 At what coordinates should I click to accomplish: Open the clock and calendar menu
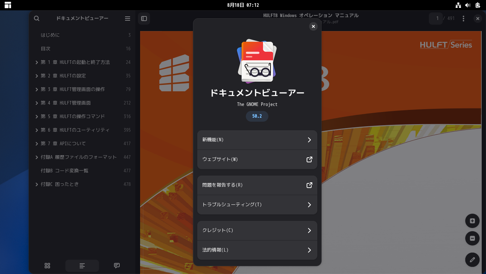[243, 5]
